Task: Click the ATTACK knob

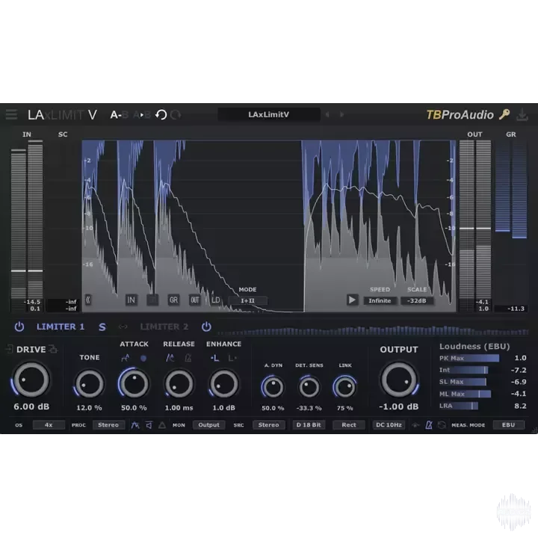Action: point(134,384)
